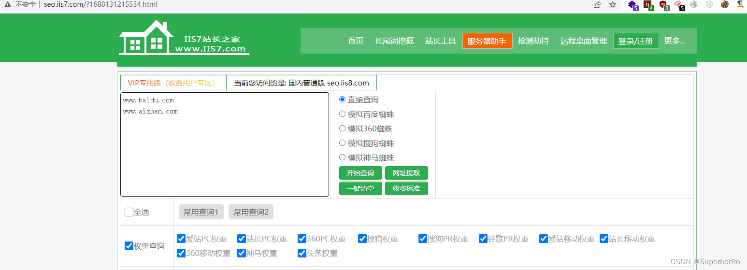Uncheck the 权重查询 group checkbox

(129, 246)
